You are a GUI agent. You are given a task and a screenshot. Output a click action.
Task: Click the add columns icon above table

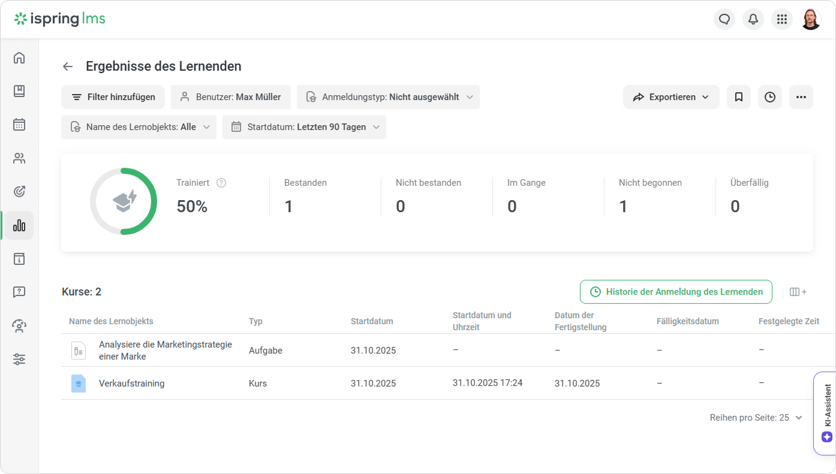[798, 292]
